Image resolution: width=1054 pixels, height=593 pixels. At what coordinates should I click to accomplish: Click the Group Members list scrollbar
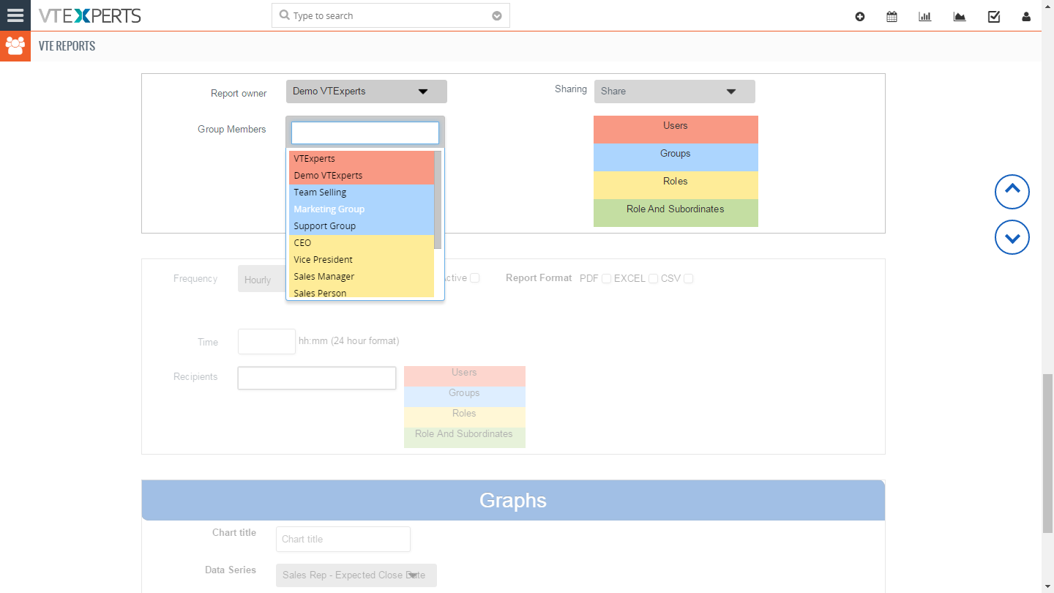point(438,200)
